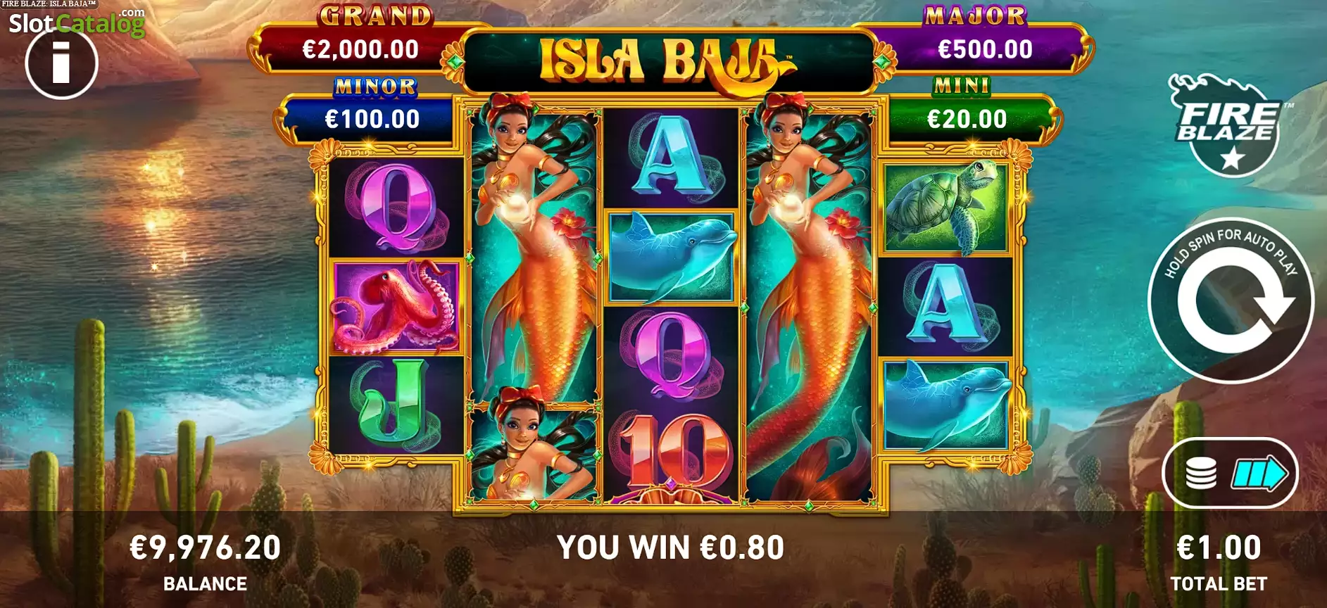1327x608 pixels.
Task: Click the green J card symbol
Action: (x=396, y=405)
